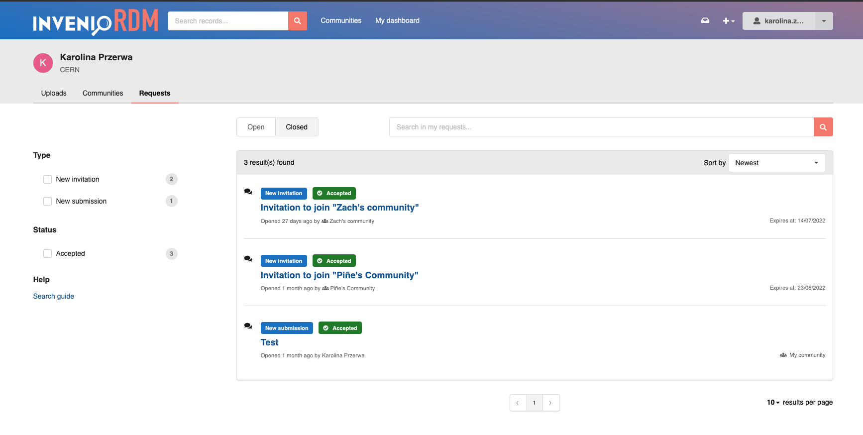The image size is (863, 435).
Task: Show Open requests
Action: pos(256,127)
